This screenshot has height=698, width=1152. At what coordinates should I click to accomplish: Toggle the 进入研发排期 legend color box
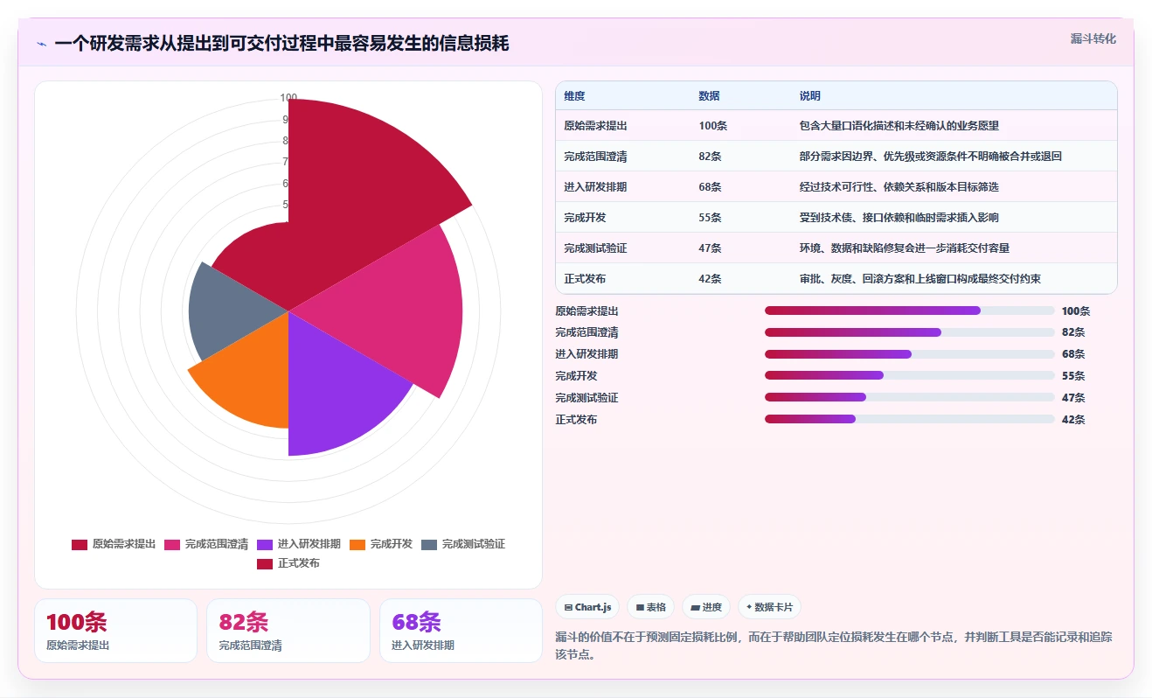point(265,544)
